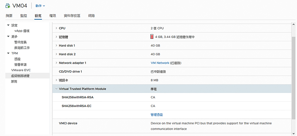Click the vertical scrollbar thumb
The image size is (297, 136).
click(294, 78)
